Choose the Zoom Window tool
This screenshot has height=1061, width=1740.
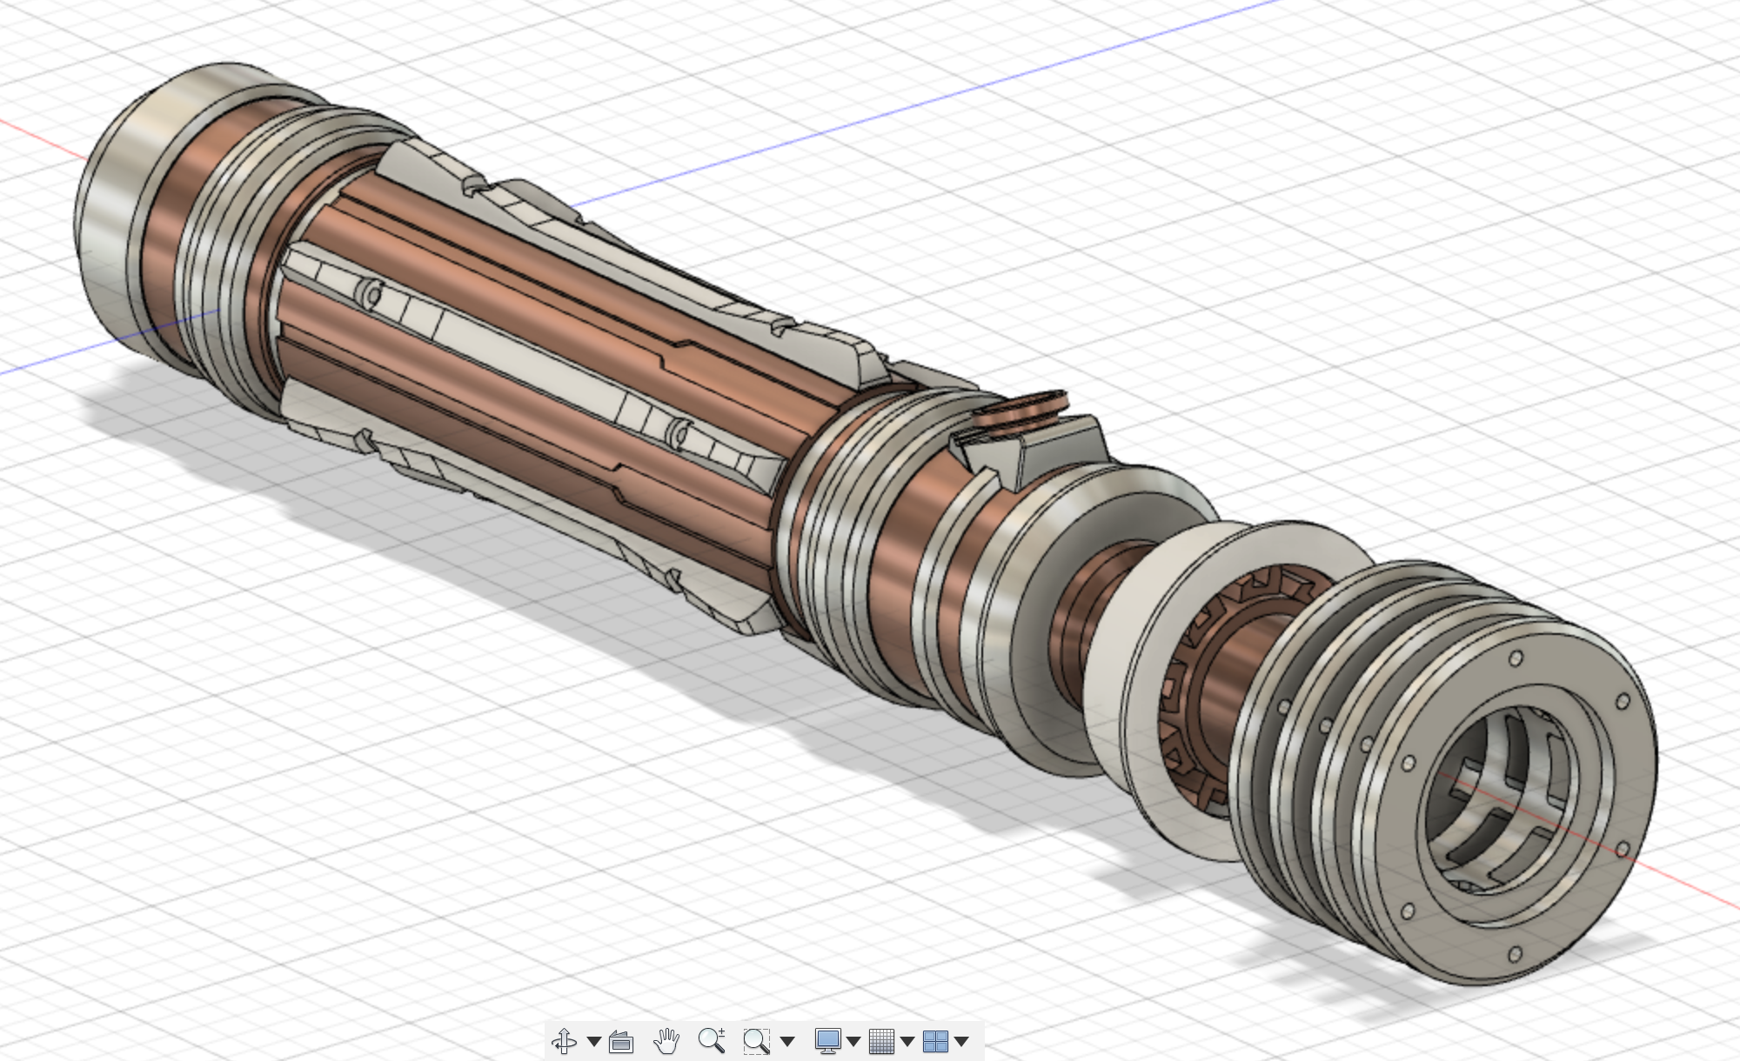click(757, 1041)
